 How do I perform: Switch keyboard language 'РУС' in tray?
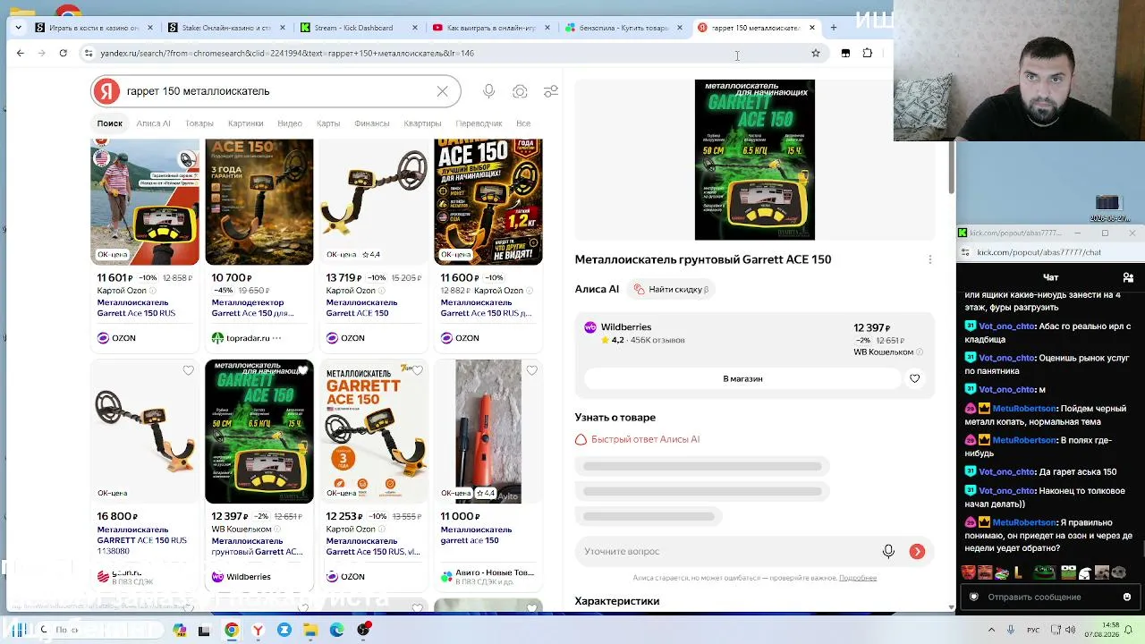[x=1033, y=630]
